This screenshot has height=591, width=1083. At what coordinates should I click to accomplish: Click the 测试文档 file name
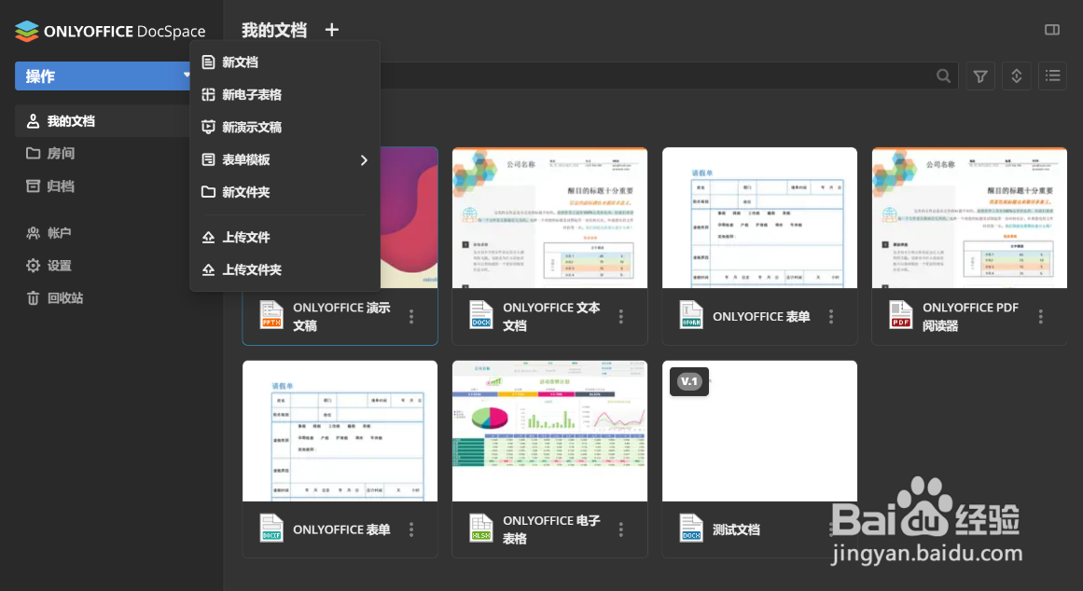click(736, 529)
